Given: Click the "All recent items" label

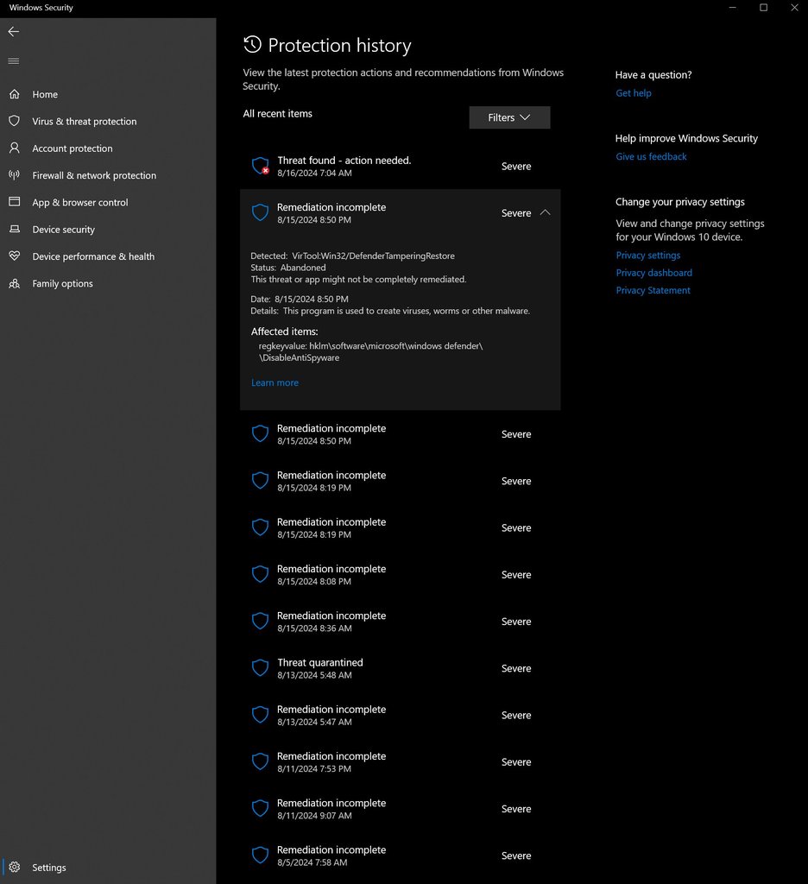Looking at the screenshot, I should click(x=277, y=113).
